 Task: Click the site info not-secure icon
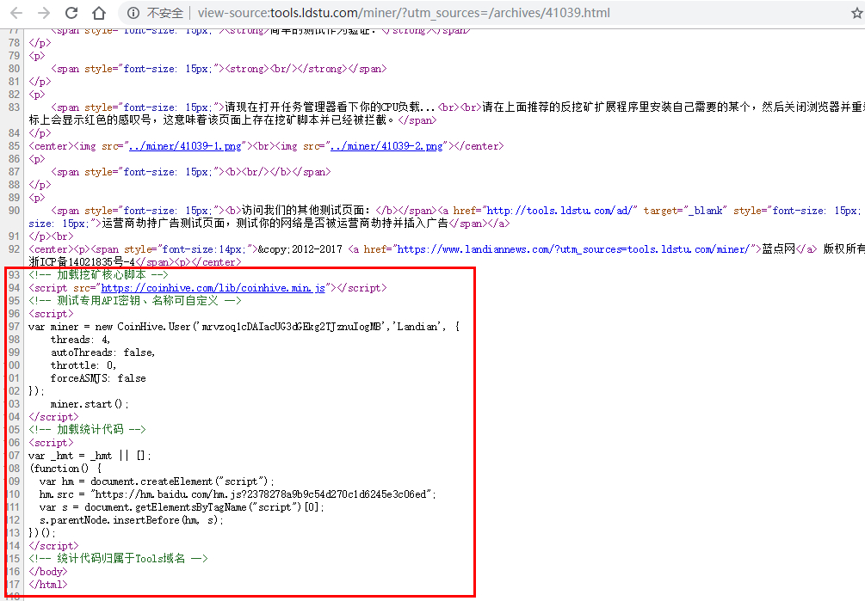133,13
